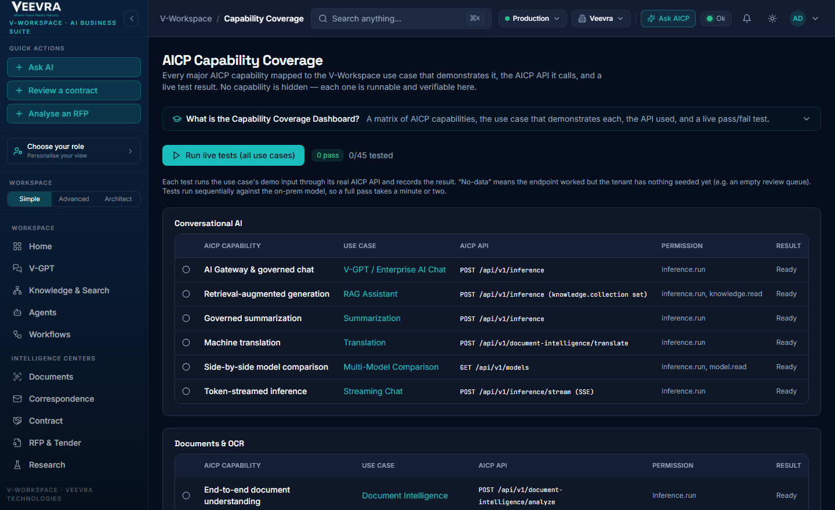
Task: Open the RAG Assistant use case link
Action: click(371, 294)
